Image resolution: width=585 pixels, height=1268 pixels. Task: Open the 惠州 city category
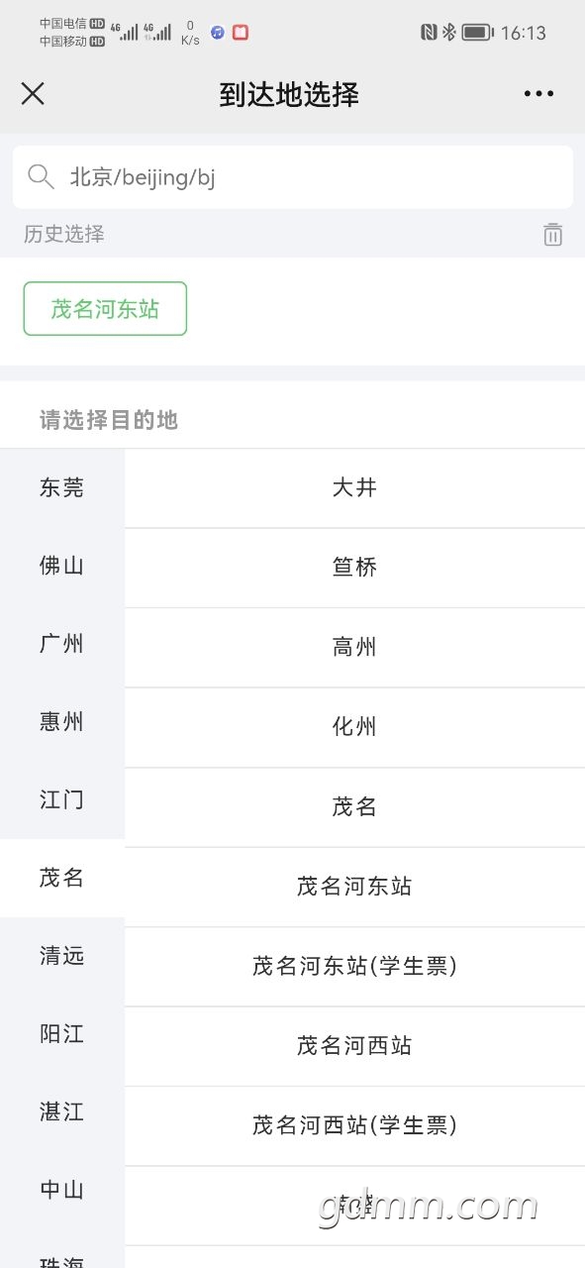coord(62,722)
